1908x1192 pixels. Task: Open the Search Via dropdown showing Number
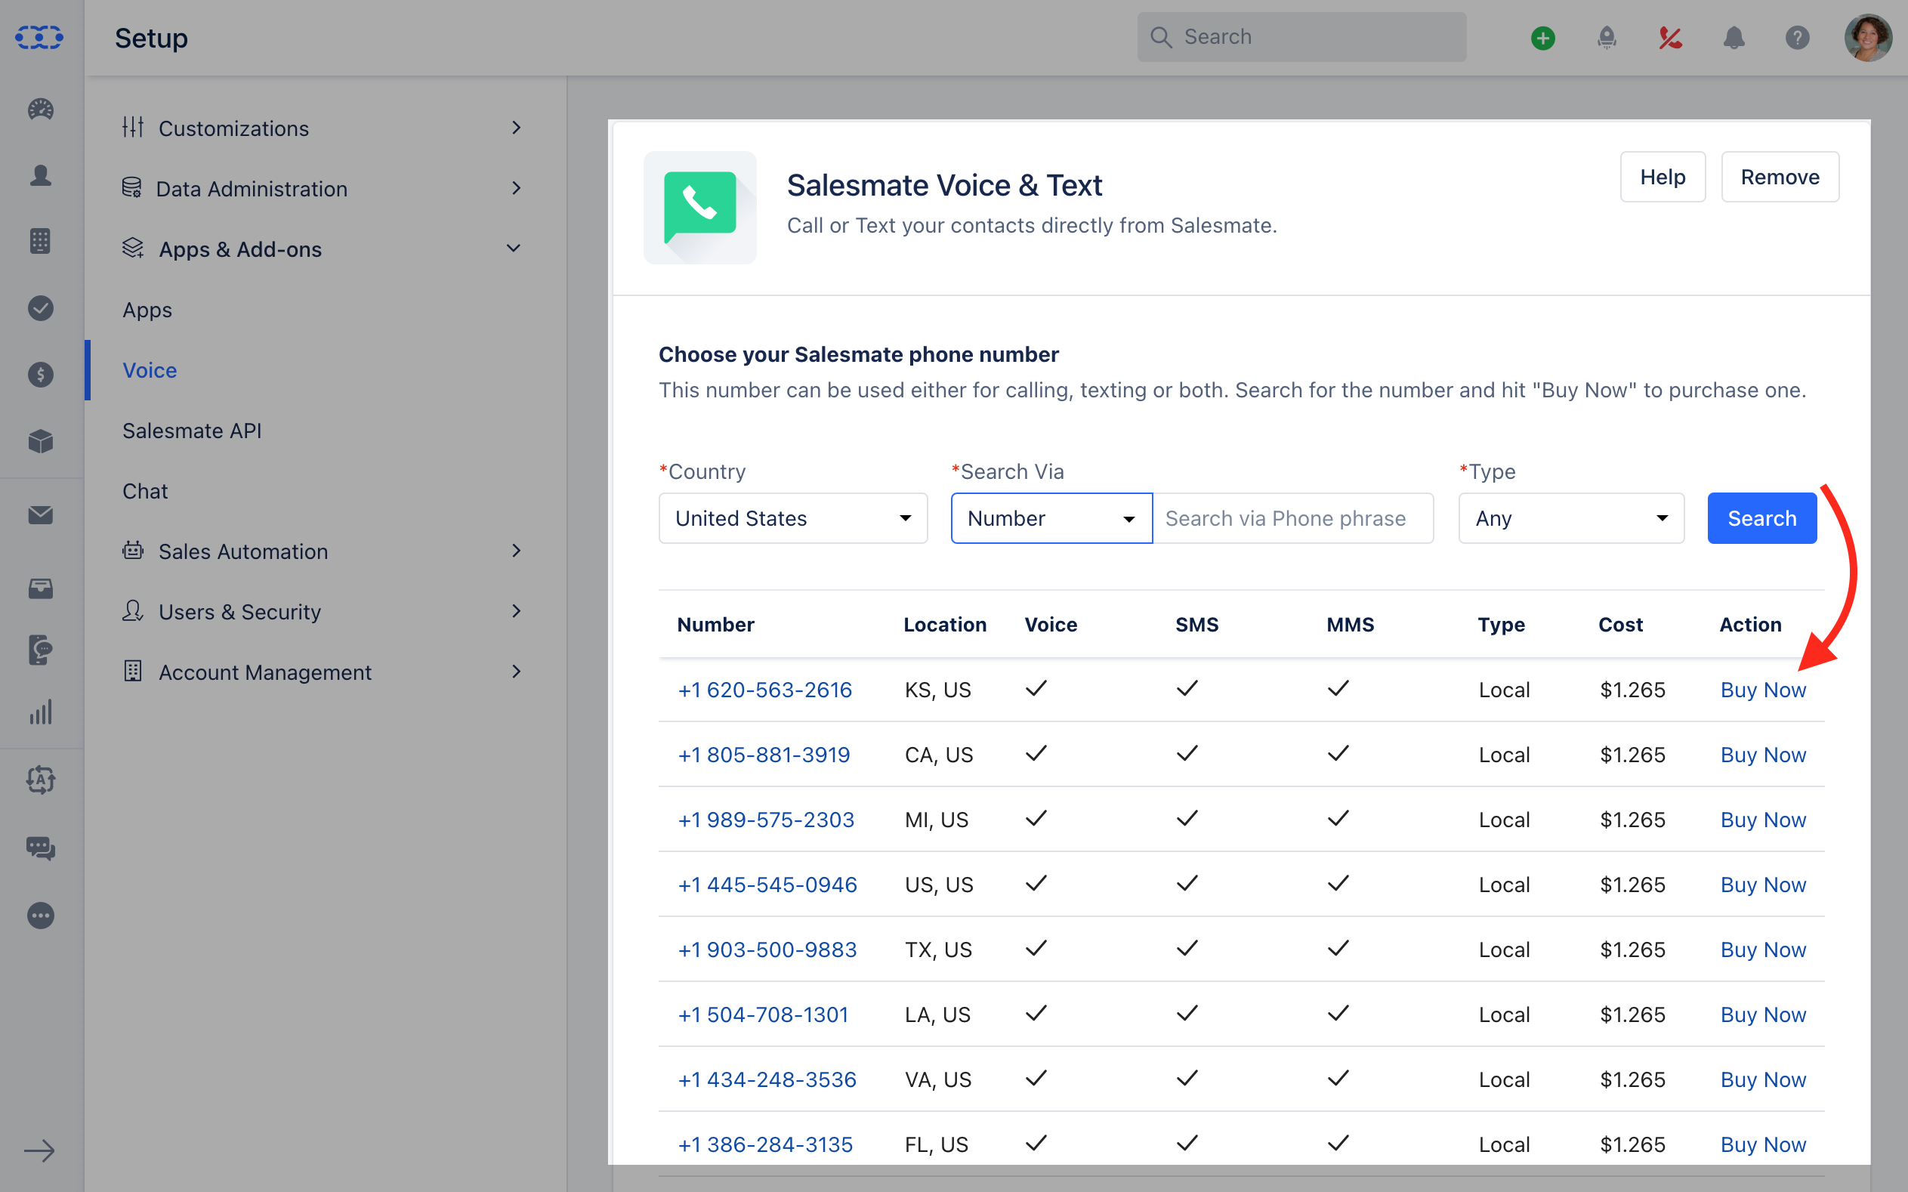click(1051, 518)
